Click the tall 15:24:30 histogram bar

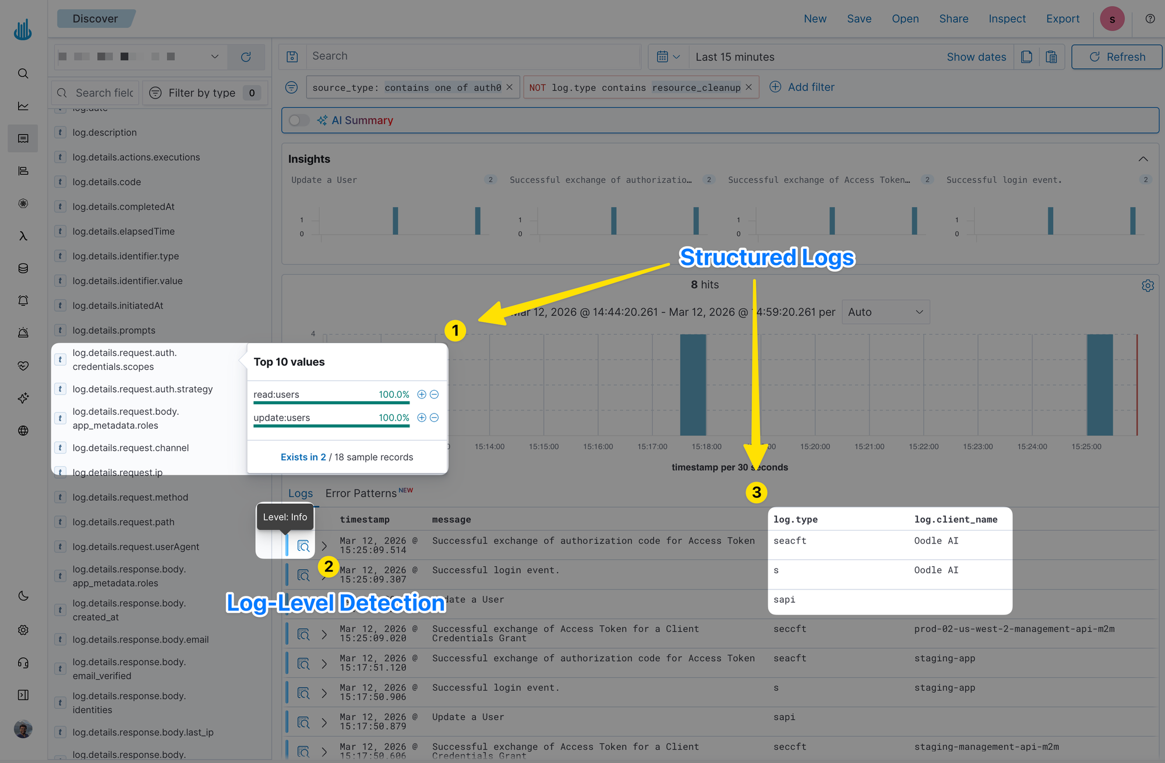pyautogui.click(x=1099, y=384)
